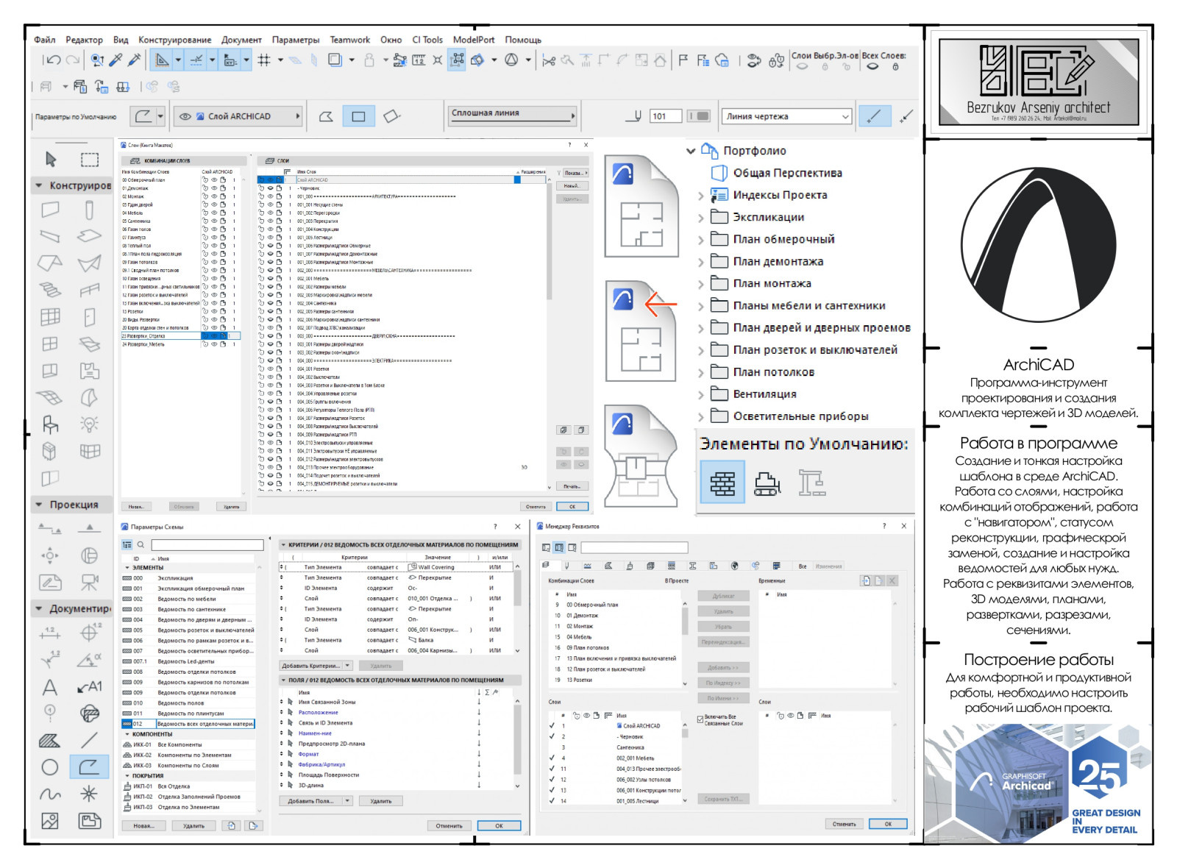The image size is (1177, 868).
Task: Select the Door tool in the toolbox
Action: click(x=90, y=317)
